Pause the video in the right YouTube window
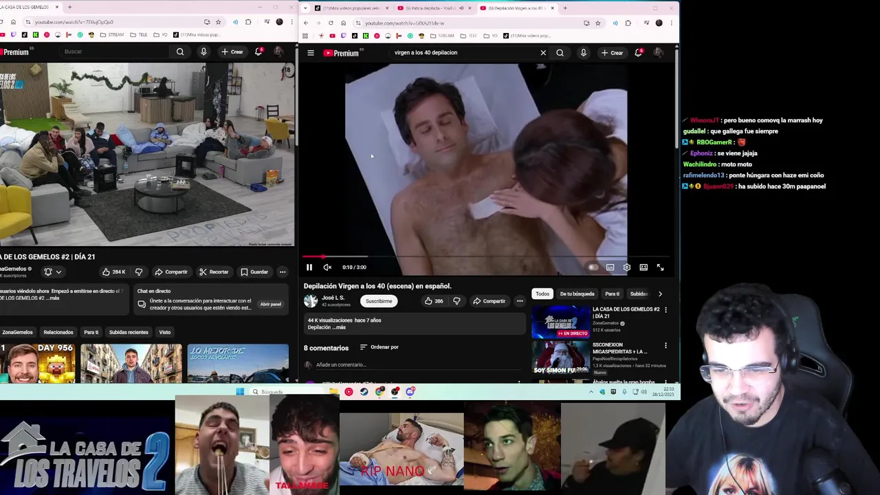The width and height of the screenshot is (880, 495). pos(309,267)
